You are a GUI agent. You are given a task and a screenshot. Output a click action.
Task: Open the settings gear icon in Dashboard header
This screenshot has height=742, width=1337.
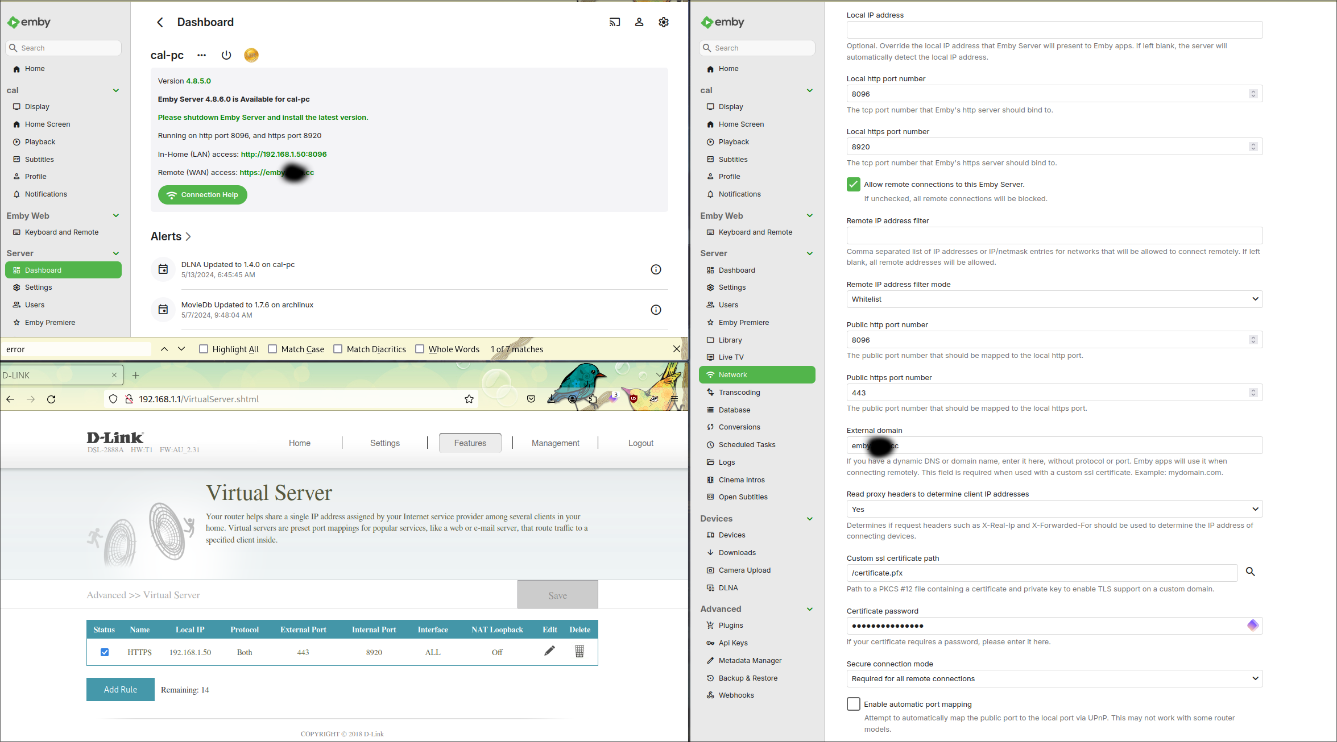[664, 22]
